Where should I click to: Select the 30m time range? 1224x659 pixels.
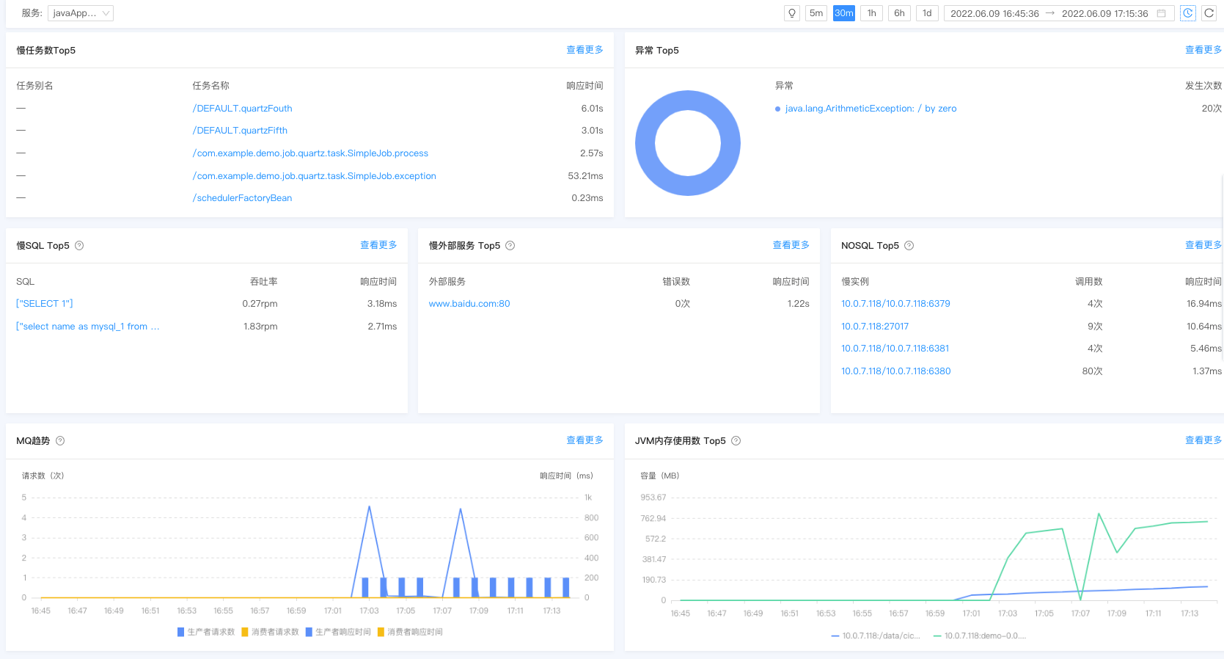844,13
